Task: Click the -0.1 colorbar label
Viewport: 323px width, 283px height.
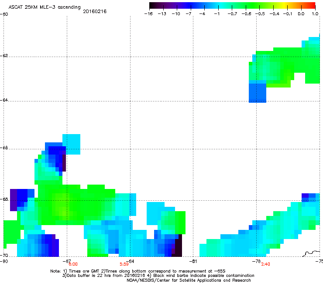Action: coord(288,14)
